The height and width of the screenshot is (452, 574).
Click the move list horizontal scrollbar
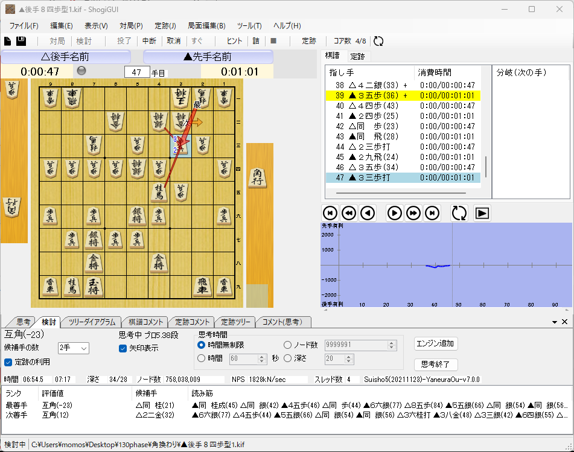(401, 193)
